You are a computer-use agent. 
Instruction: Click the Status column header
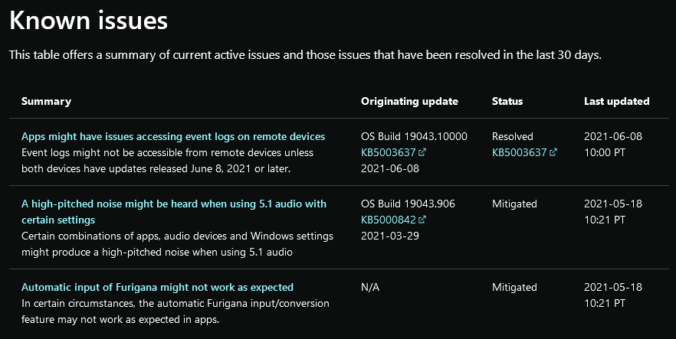[x=507, y=101]
